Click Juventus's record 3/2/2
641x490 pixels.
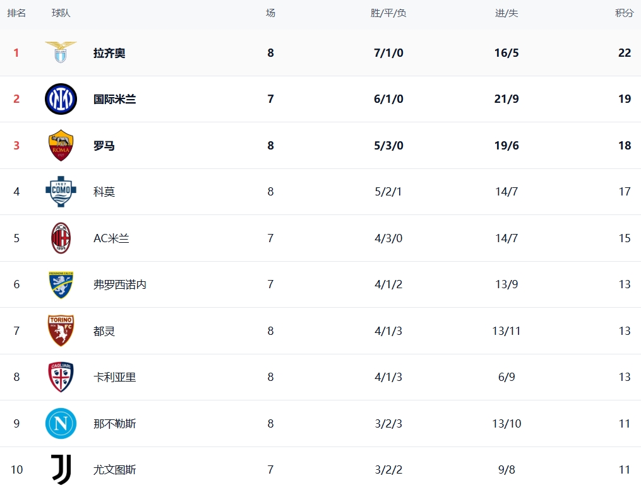pyautogui.click(x=388, y=470)
